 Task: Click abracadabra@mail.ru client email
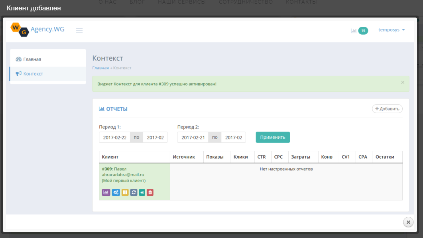(123, 175)
